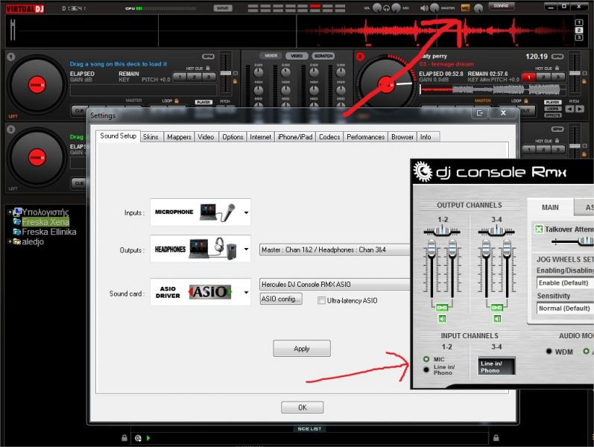Toggle deck 1 hot cue lock icon
The image size is (594, 447).
[x=208, y=69]
